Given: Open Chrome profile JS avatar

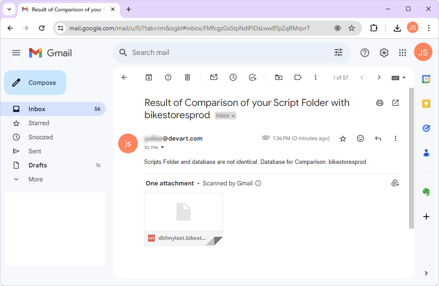Looking at the screenshot, I should (412, 27).
